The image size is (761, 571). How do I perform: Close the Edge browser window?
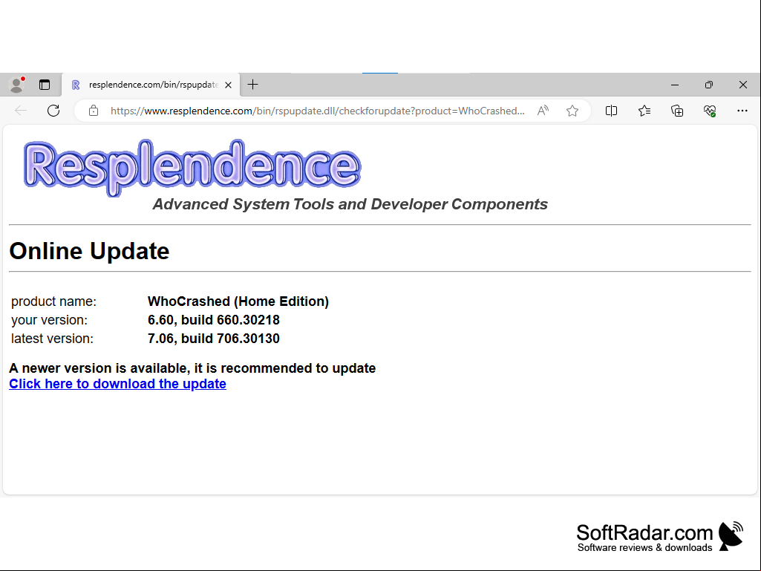[743, 85]
